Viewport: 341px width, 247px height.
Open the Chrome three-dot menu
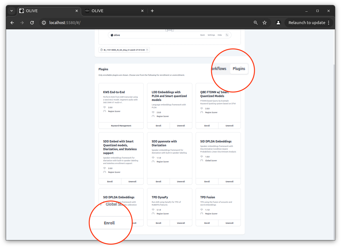click(329, 23)
